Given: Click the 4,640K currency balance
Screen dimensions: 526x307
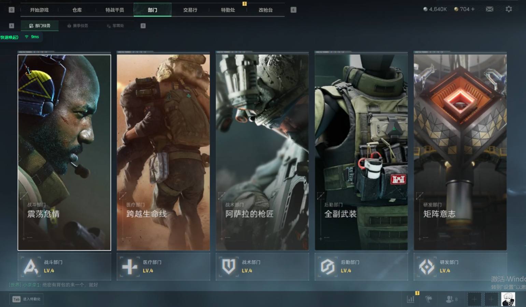Looking at the screenshot, I should [438, 9].
